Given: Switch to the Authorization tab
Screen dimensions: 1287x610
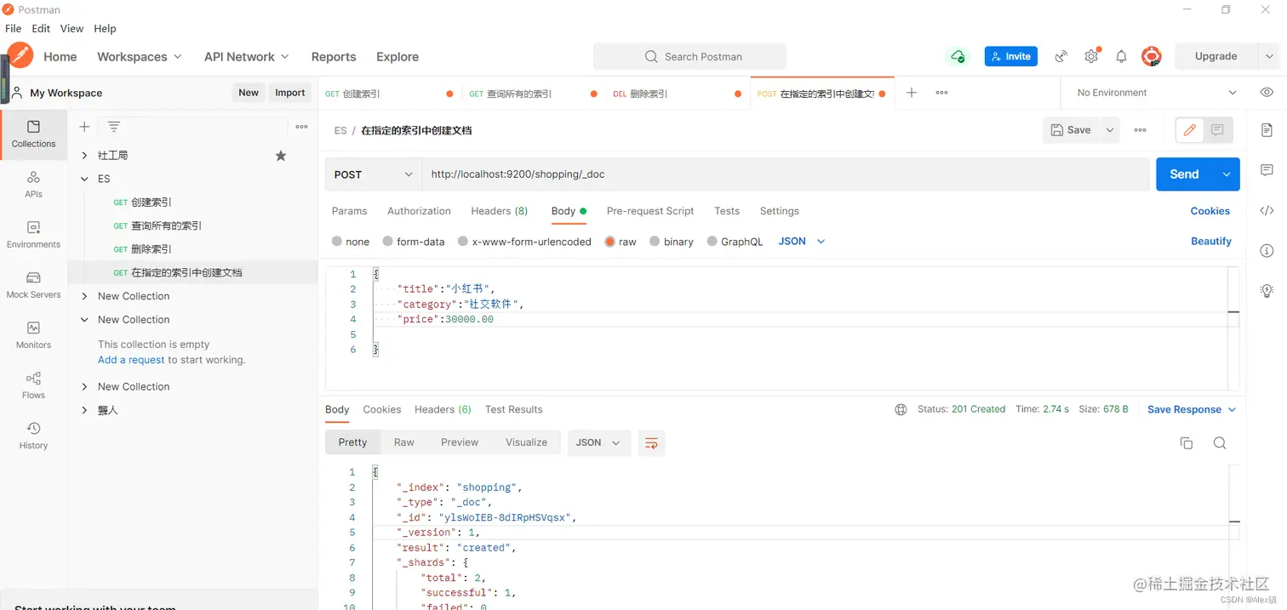Looking at the screenshot, I should 419,211.
